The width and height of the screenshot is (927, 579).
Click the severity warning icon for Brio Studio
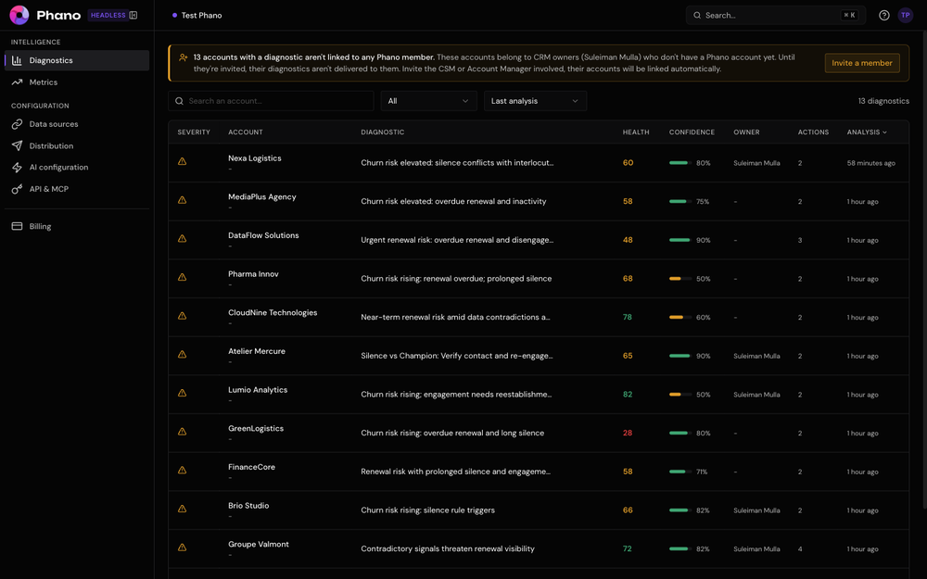182,509
